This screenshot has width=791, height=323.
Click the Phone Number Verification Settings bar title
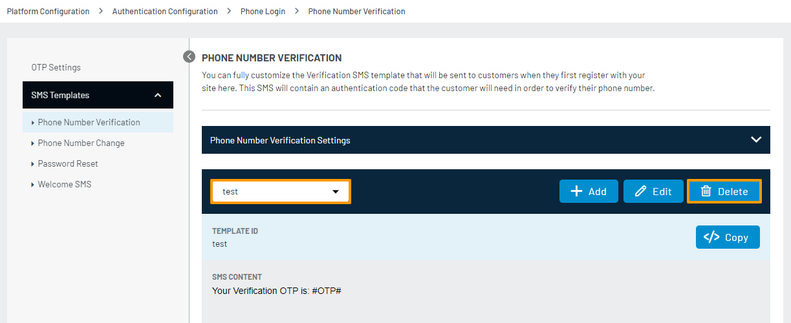pyautogui.click(x=280, y=140)
